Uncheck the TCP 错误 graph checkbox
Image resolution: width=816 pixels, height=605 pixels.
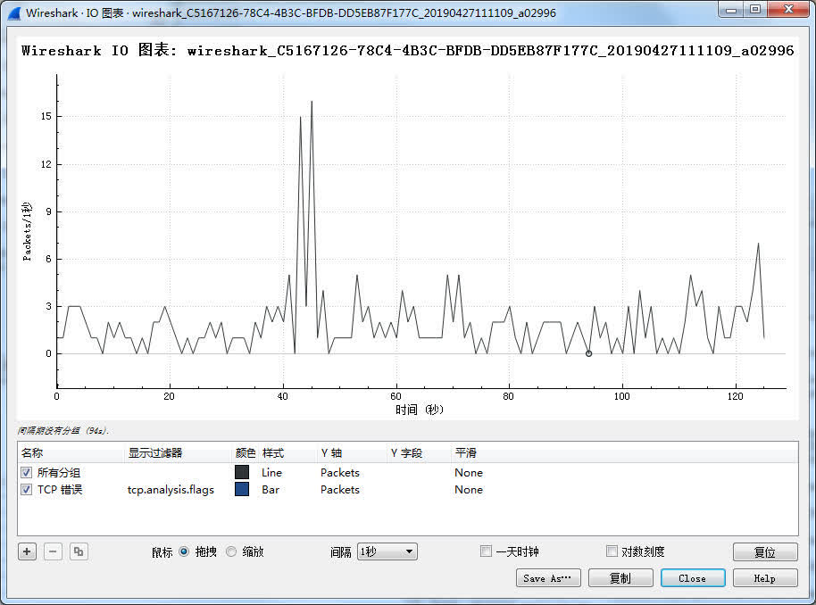pyautogui.click(x=26, y=490)
